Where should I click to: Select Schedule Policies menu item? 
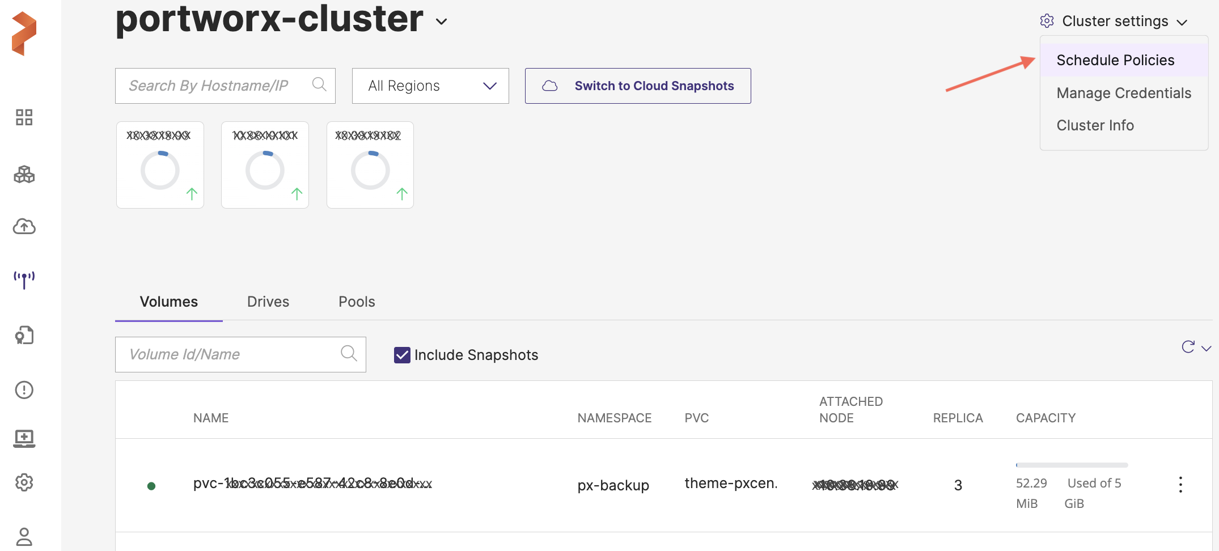pyautogui.click(x=1115, y=60)
